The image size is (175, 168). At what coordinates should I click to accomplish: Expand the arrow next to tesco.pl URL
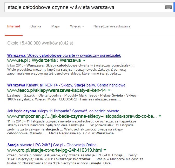pos(109,90)
